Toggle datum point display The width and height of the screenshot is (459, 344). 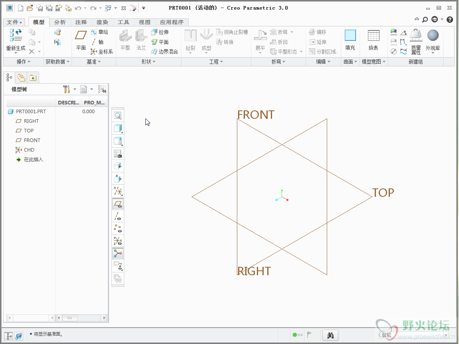[118, 228]
